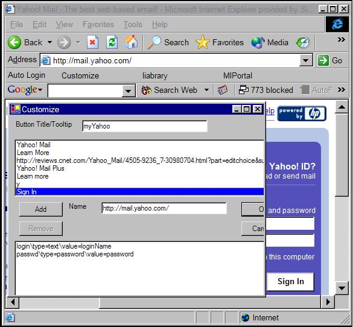
Task: Open the File menu
Action: [16, 24]
